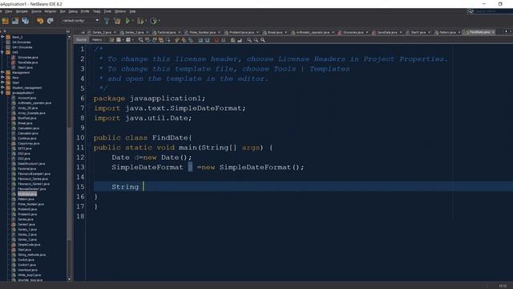Click the Save All toolbar icon
The width and height of the screenshot is (513, 289).
pyautogui.click(x=25, y=21)
